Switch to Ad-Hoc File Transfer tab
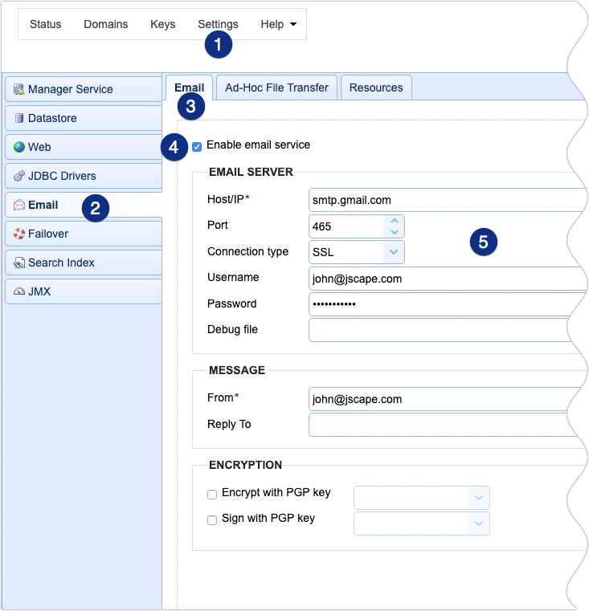 [276, 88]
